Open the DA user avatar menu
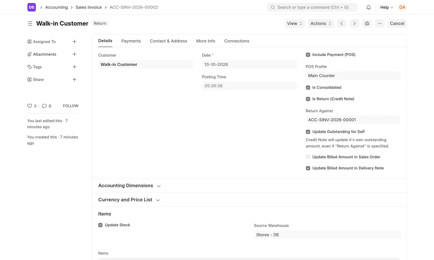Viewport: 434px width, 260px height. (402, 7)
